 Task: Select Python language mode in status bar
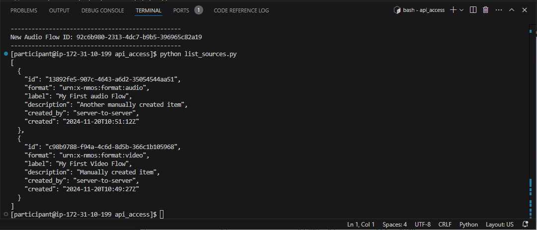coord(468,225)
